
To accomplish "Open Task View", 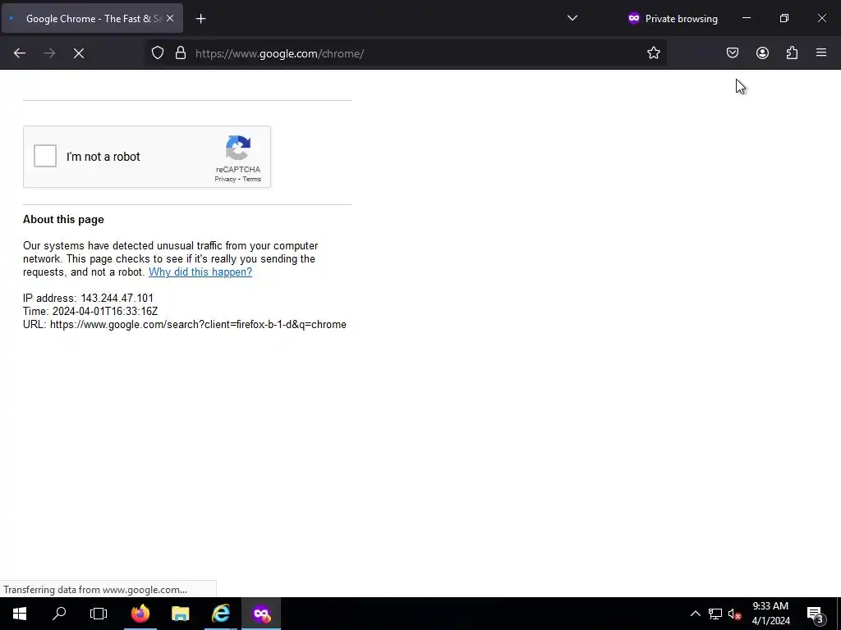I will point(99,614).
